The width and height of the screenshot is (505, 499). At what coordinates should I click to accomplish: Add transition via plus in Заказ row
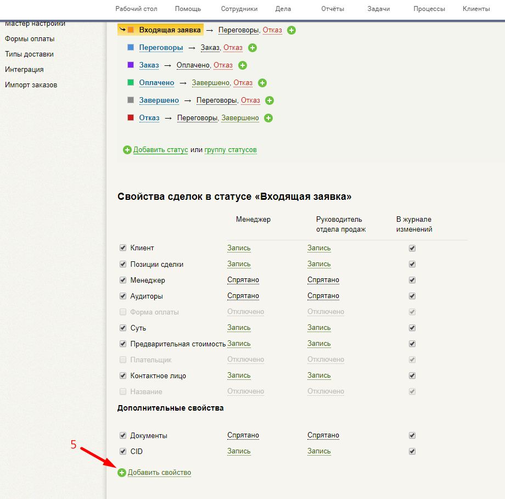[243, 65]
